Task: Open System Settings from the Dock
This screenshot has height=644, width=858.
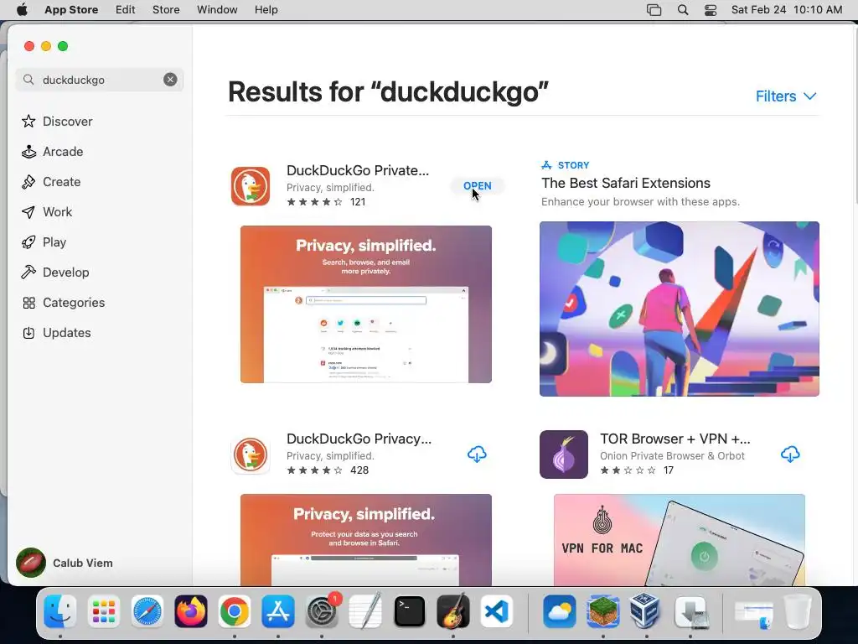Action: coord(322,611)
